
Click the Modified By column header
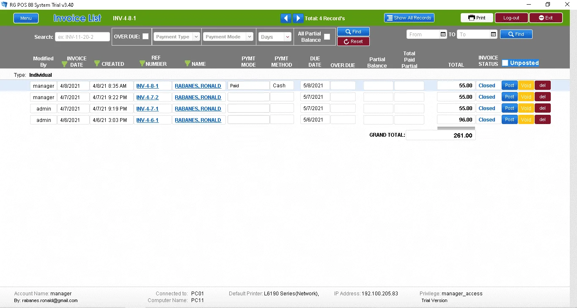pos(43,62)
